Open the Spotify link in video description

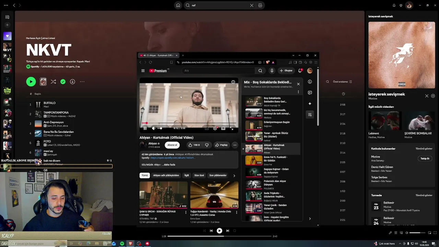173,158
